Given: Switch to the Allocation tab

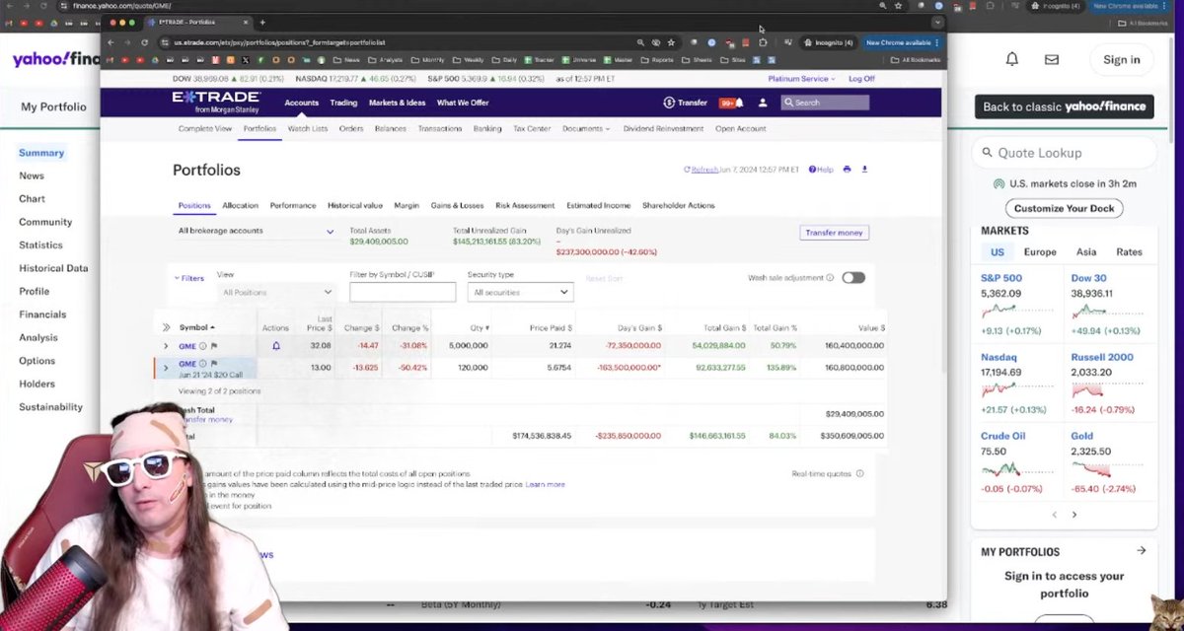Looking at the screenshot, I should click(x=240, y=205).
